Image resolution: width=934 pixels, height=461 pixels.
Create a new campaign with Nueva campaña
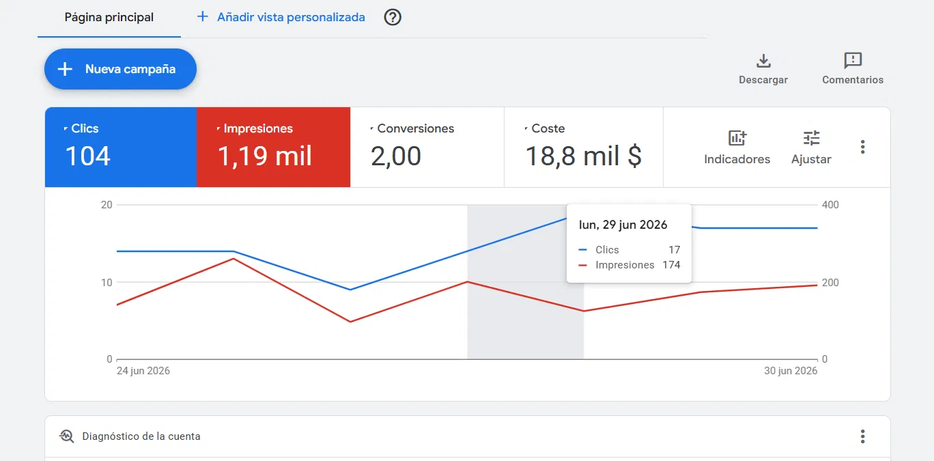pos(120,69)
